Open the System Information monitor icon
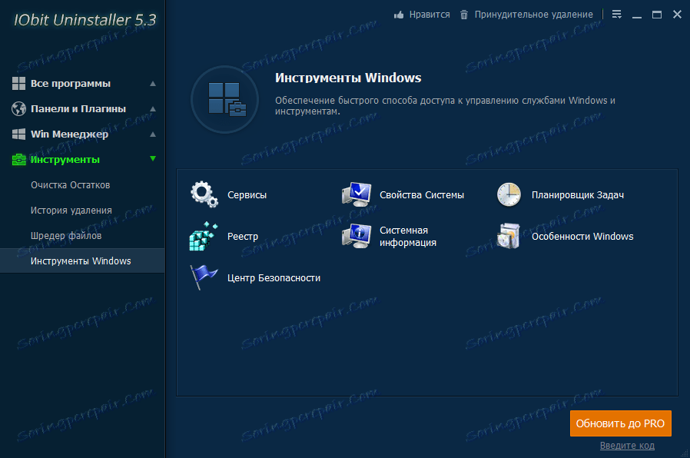This screenshot has height=458, width=690. click(x=357, y=236)
